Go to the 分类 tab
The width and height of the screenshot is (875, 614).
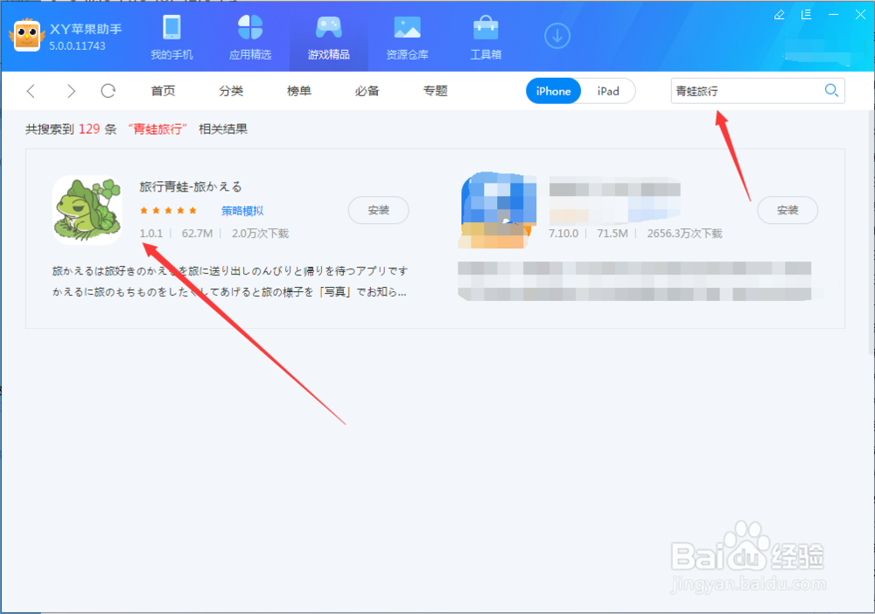(x=231, y=91)
